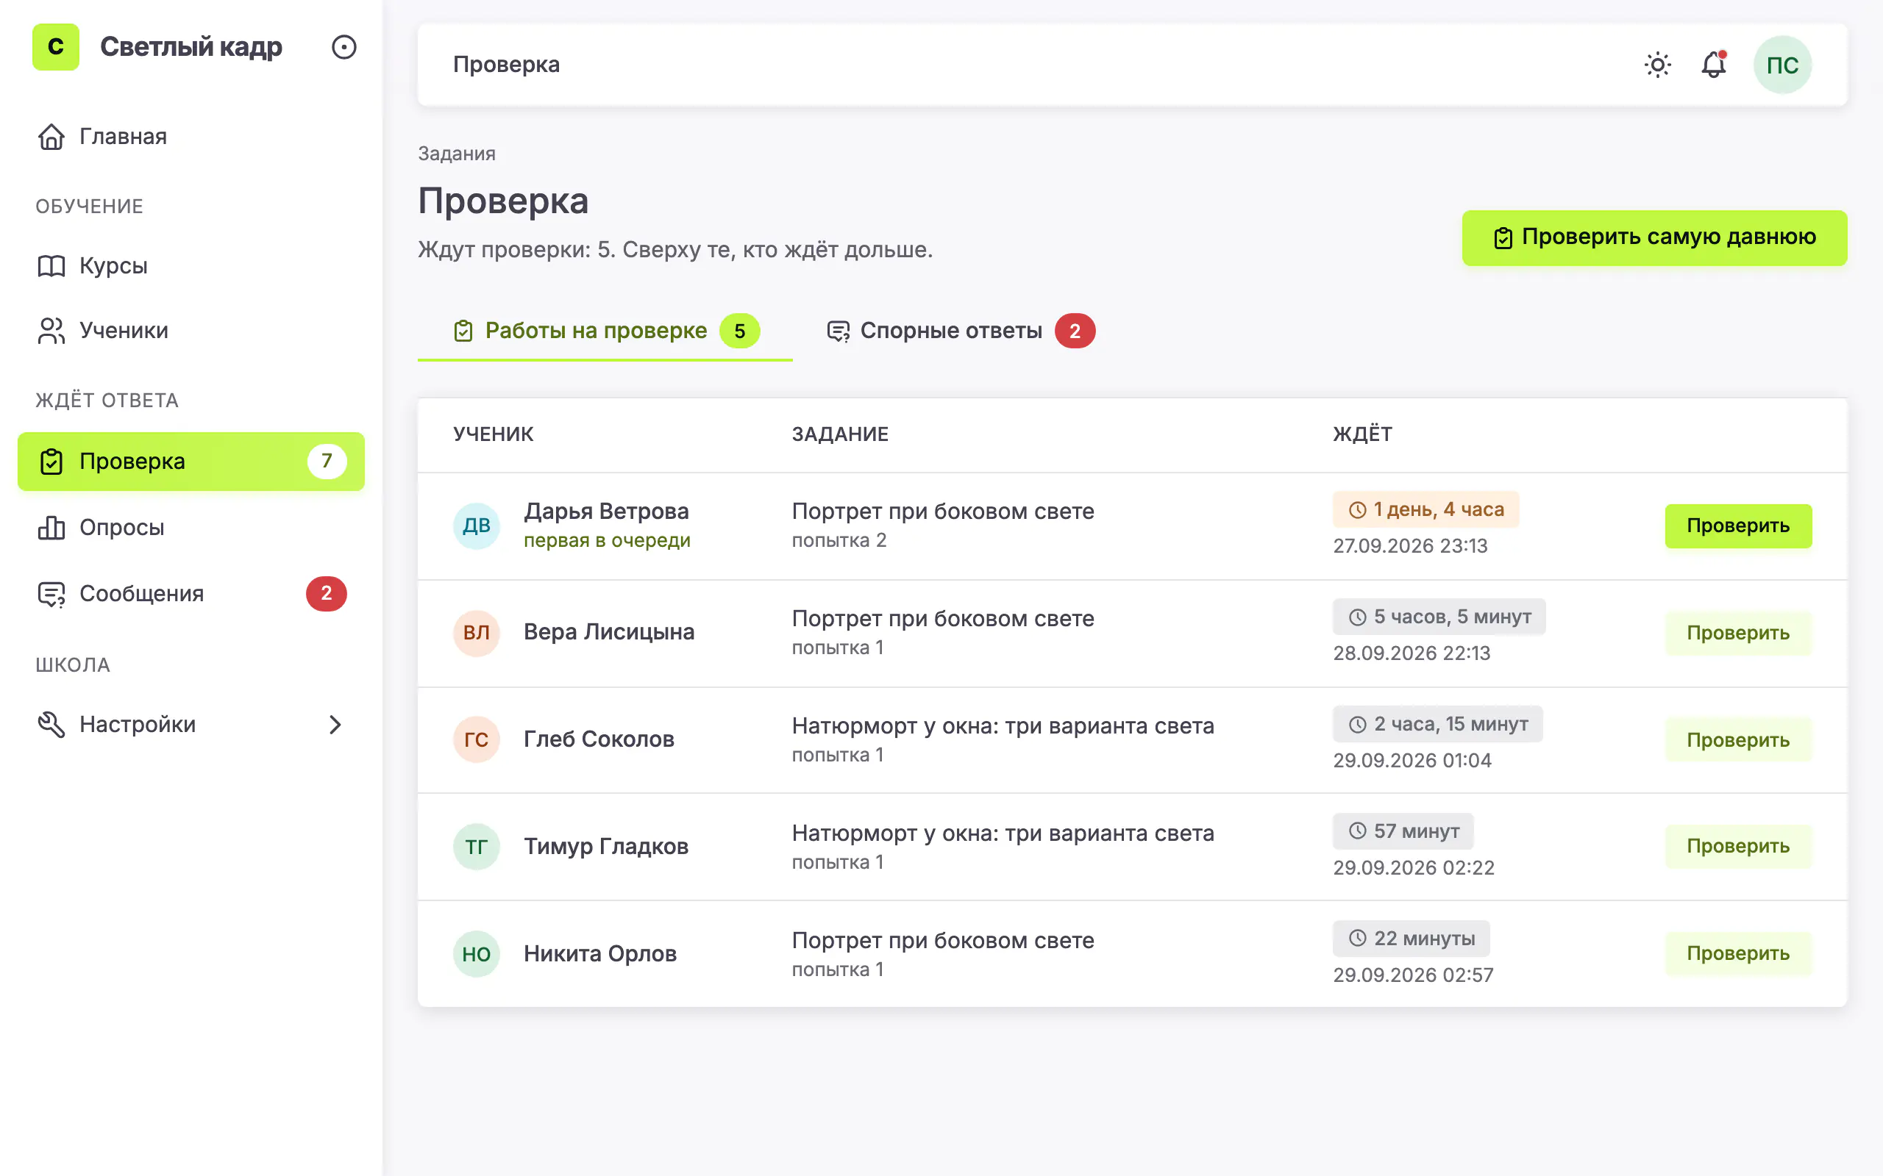Click Проверить for Глеб Соколов
This screenshot has width=1883, height=1176.
1738,740
